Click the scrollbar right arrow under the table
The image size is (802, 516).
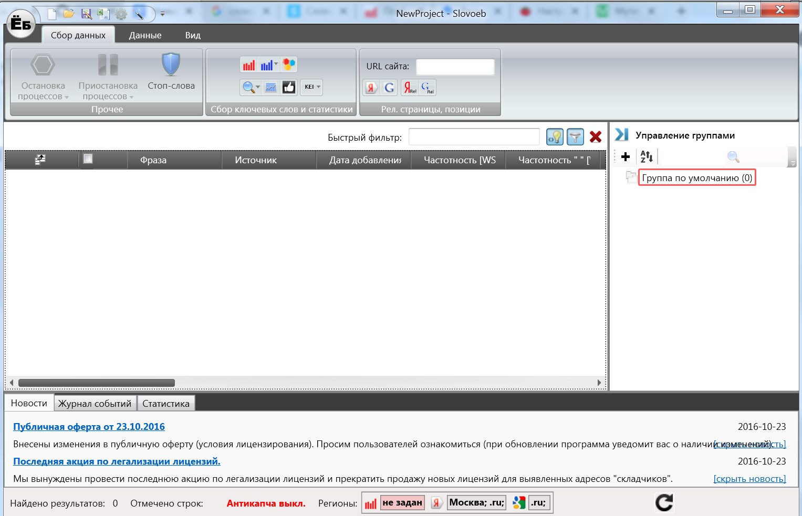[x=599, y=383]
